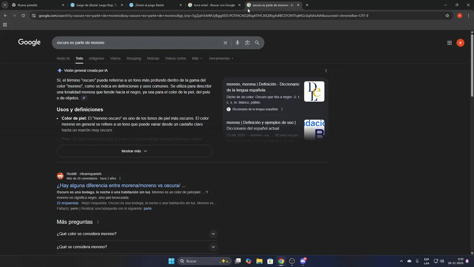
Task: Switch to the torre entel Google tab
Action: coord(214,5)
